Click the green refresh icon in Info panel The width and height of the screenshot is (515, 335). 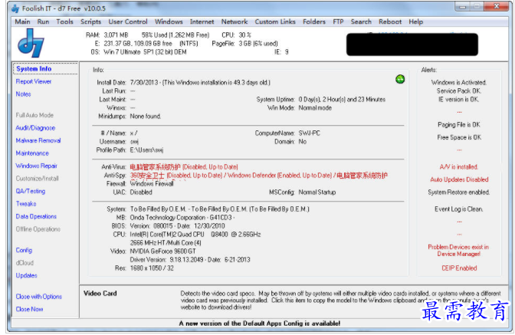[x=400, y=79]
